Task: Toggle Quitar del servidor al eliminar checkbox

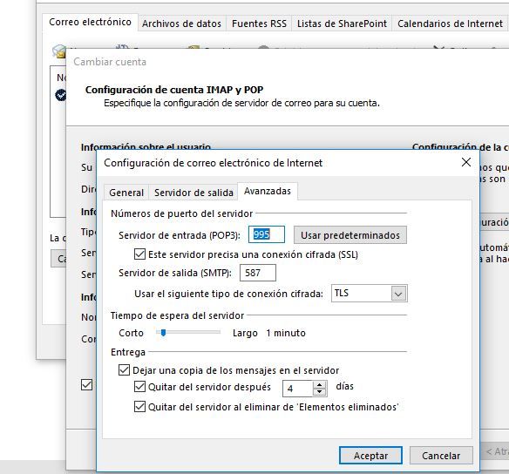Action: 139,407
